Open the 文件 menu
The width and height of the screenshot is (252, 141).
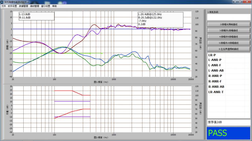point(3,6)
